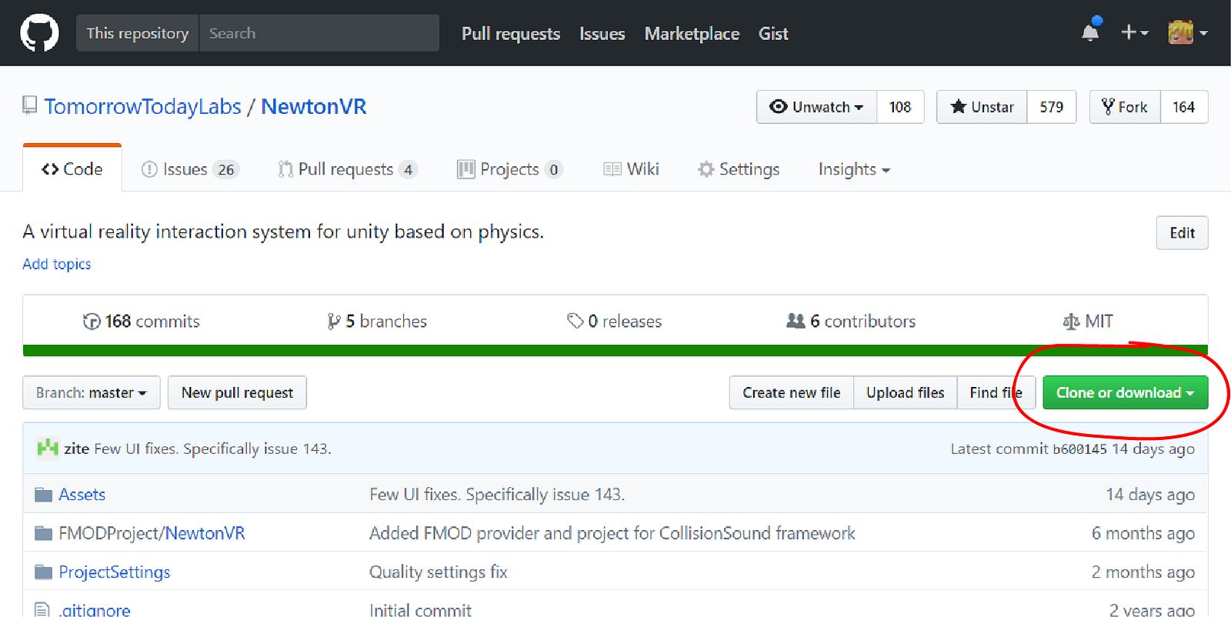Open zite's latest commit message link

pyautogui.click(x=212, y=449)
